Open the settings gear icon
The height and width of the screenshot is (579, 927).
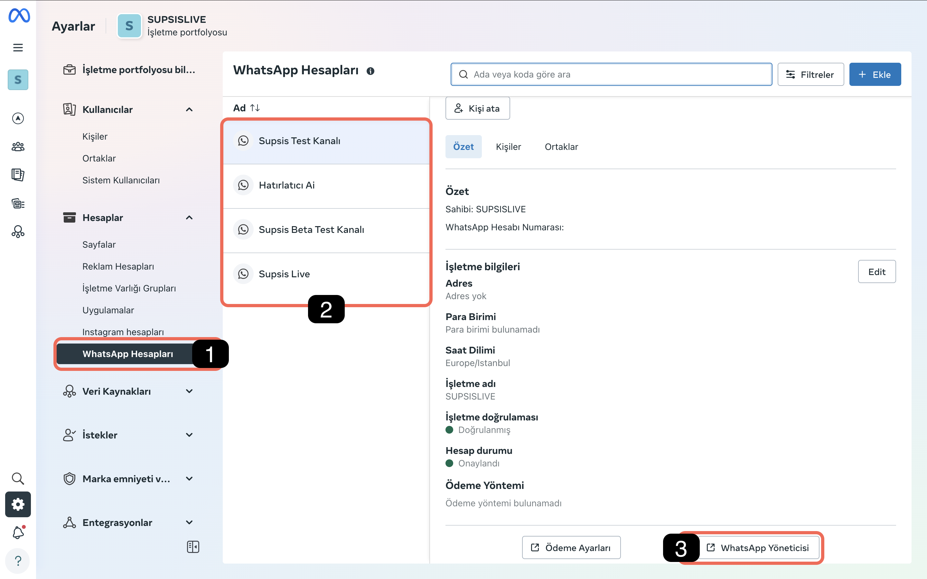click(18, 504)
